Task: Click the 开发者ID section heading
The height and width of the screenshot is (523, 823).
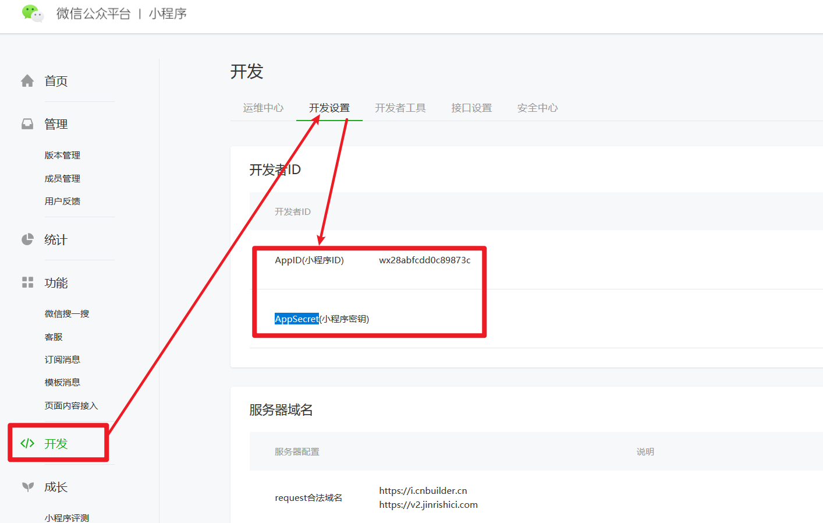Action: click(x=275, y=169)
